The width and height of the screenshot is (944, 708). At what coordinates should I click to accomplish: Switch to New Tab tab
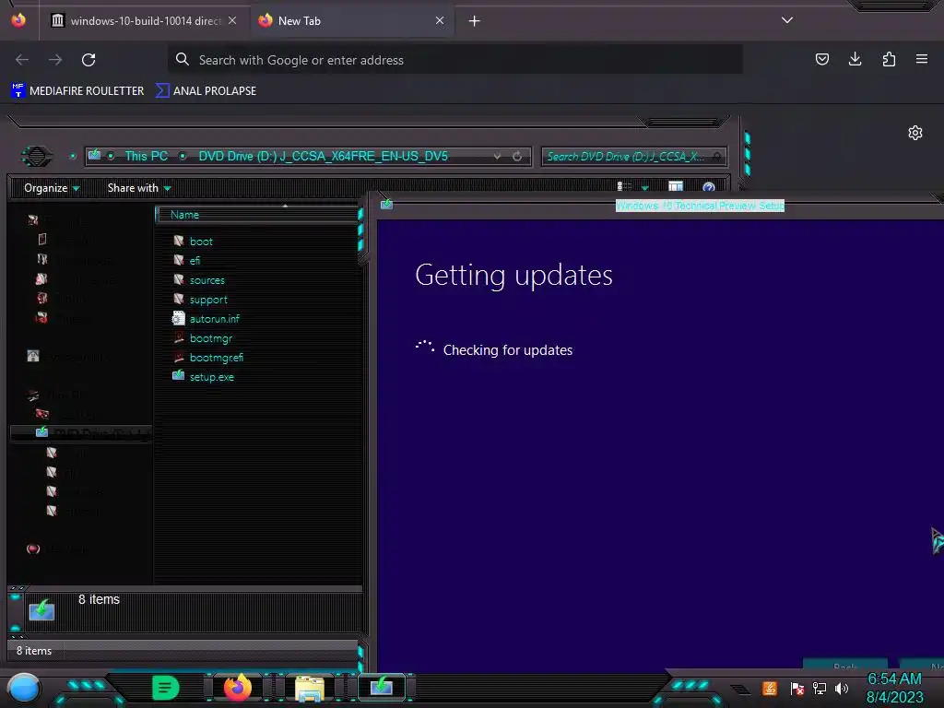coord(351,20)
